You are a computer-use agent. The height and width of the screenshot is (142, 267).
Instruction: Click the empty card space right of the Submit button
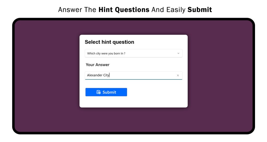pyautogui.click(x=156, y=92)
